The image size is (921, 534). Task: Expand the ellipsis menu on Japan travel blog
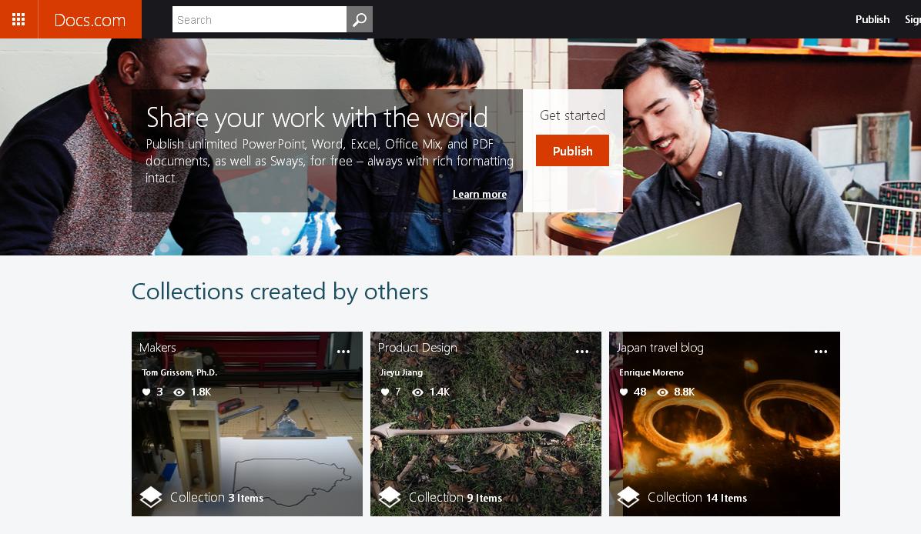821,352
